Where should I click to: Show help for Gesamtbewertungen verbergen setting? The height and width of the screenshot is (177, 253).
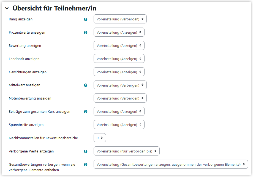click(86, 165)
